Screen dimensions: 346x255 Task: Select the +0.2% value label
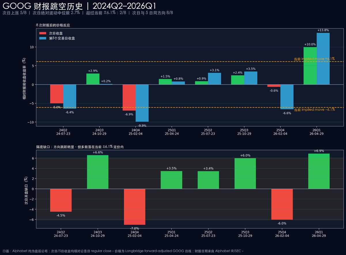pyautogui.click(x=106, y=81)
